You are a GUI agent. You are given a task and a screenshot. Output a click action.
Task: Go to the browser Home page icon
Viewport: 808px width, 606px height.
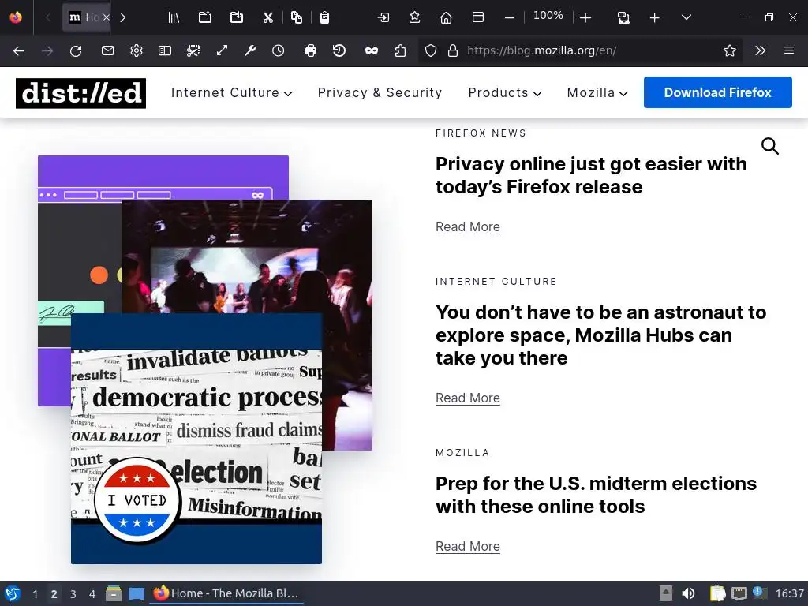[447, 17]
